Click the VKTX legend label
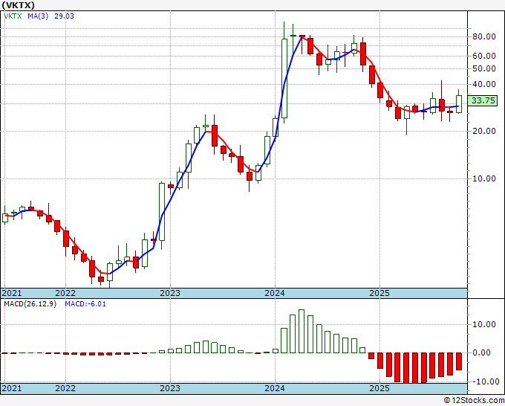The height and width of the screenshot is (406, 505). click(x=13, y=16)
